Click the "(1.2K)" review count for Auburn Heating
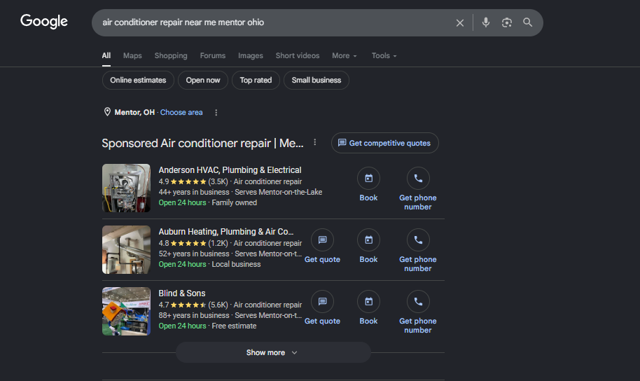 tap(218, 243)
